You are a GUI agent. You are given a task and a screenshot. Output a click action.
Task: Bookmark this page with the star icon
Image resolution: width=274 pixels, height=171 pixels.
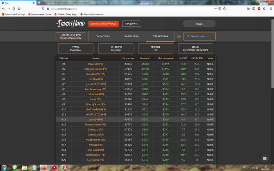pos(224,9)
